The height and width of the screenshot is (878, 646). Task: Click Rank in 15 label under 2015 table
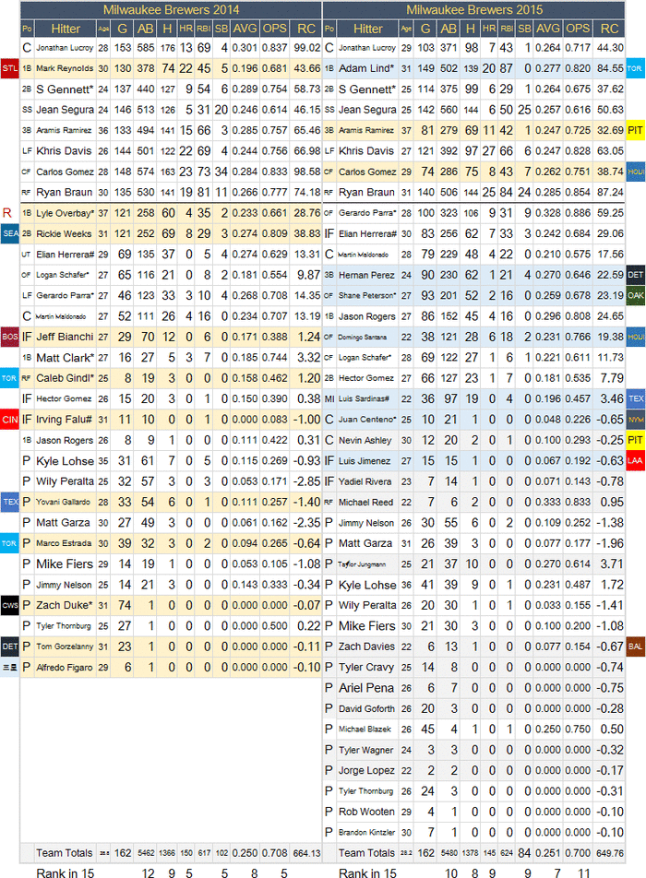coord(367,872)
